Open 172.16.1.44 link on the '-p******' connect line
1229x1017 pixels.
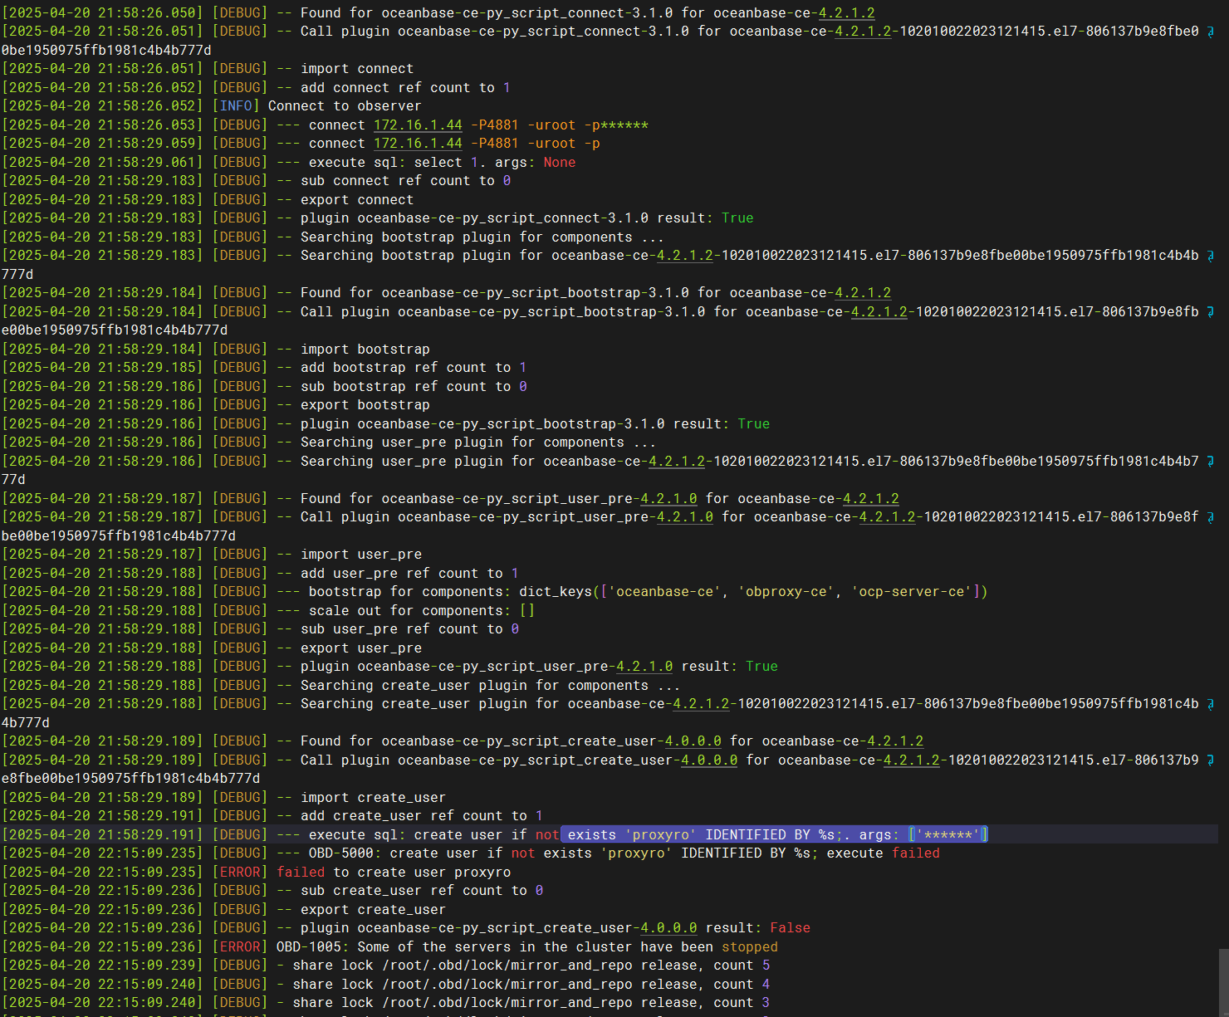coord(418,125)
